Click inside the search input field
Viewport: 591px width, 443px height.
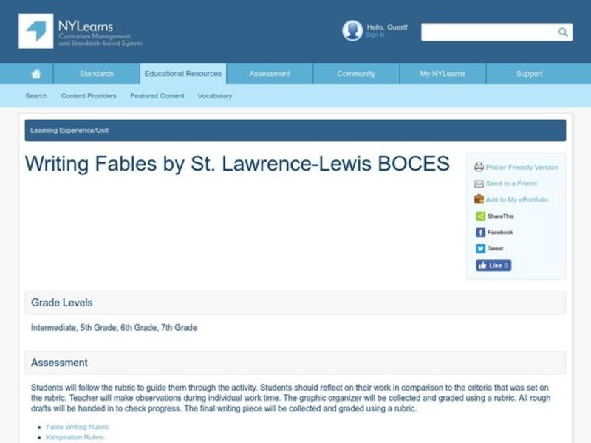[488, 32]
